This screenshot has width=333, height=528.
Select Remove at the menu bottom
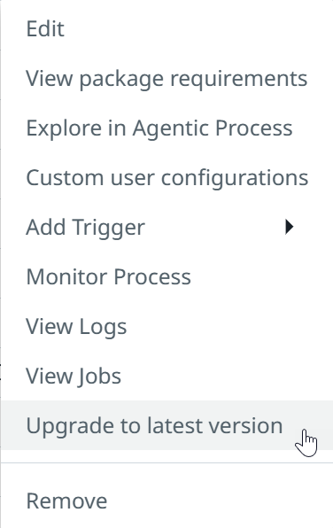tap(166, 501)
